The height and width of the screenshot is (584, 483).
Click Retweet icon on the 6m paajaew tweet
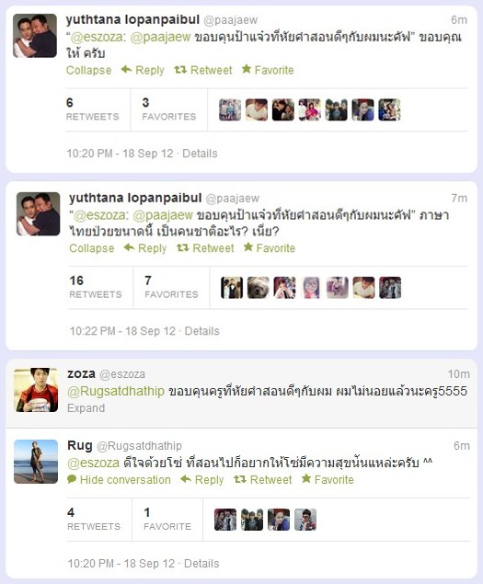pos(180,70)
